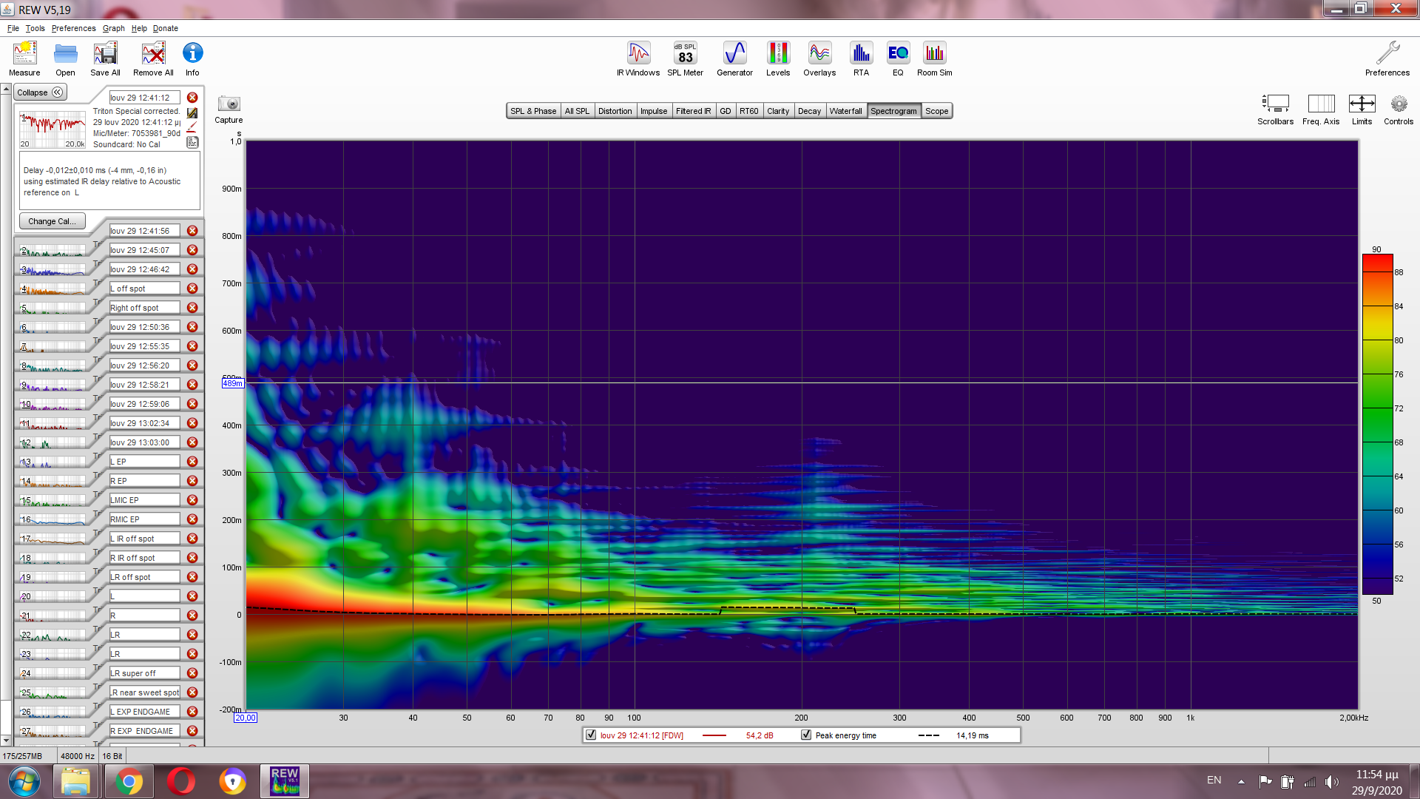Switch to the Impulse tab

(x=654, y=111)
